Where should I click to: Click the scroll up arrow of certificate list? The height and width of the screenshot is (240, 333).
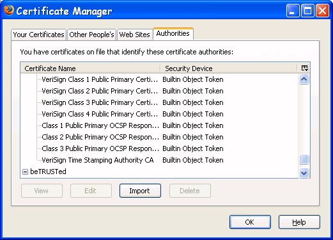[x=304, y=79]
